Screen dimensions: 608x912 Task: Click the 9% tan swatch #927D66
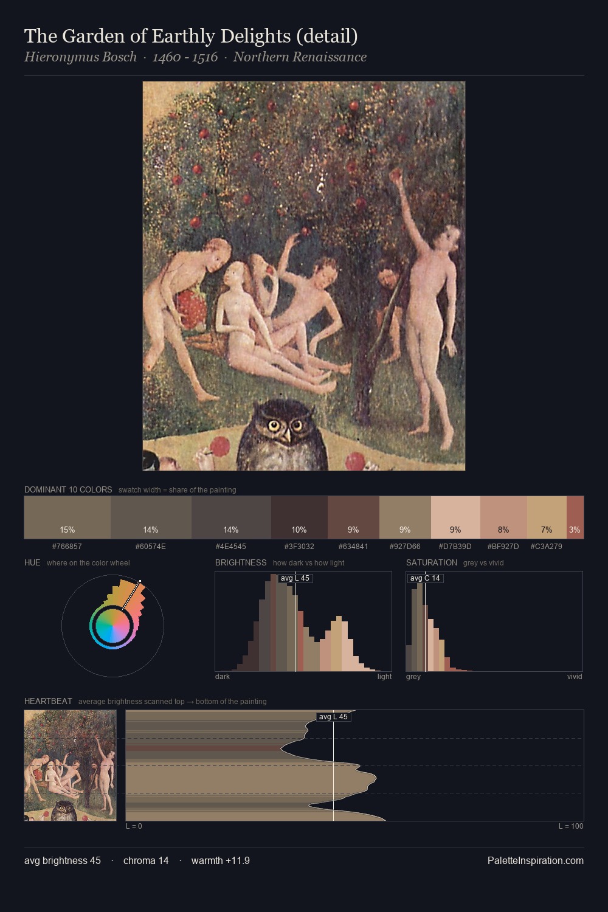405,517
